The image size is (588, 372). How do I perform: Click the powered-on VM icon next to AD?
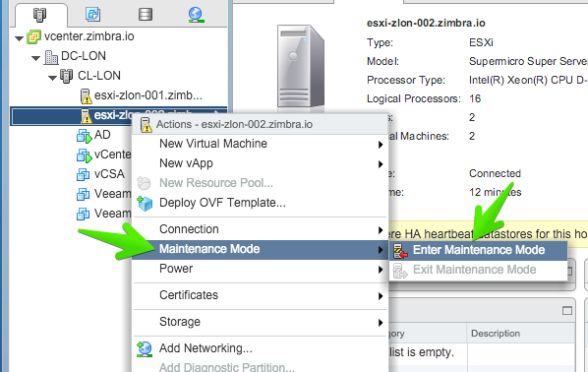tap(84, 136)
